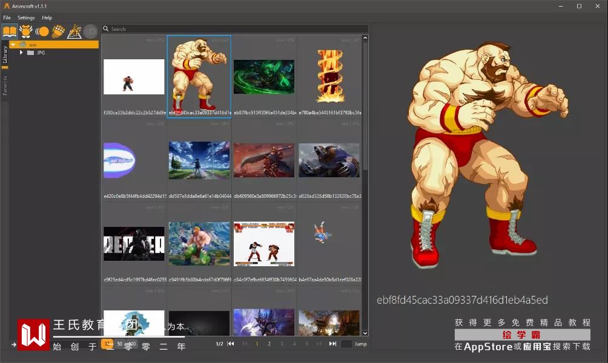Click filename b4e97aa4de50b5d1eef028a220
The image size is (608, 363).
(x=330, y=280)
